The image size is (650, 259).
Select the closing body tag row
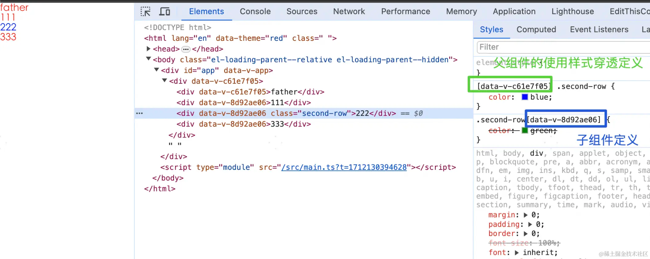168,178
